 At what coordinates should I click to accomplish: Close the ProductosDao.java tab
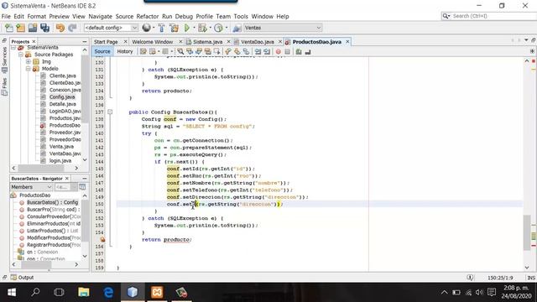[347, 42]
